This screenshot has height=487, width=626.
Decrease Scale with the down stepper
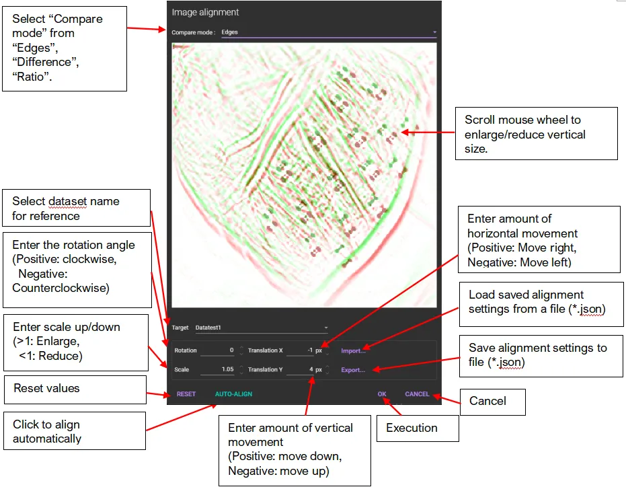(241, 372)
